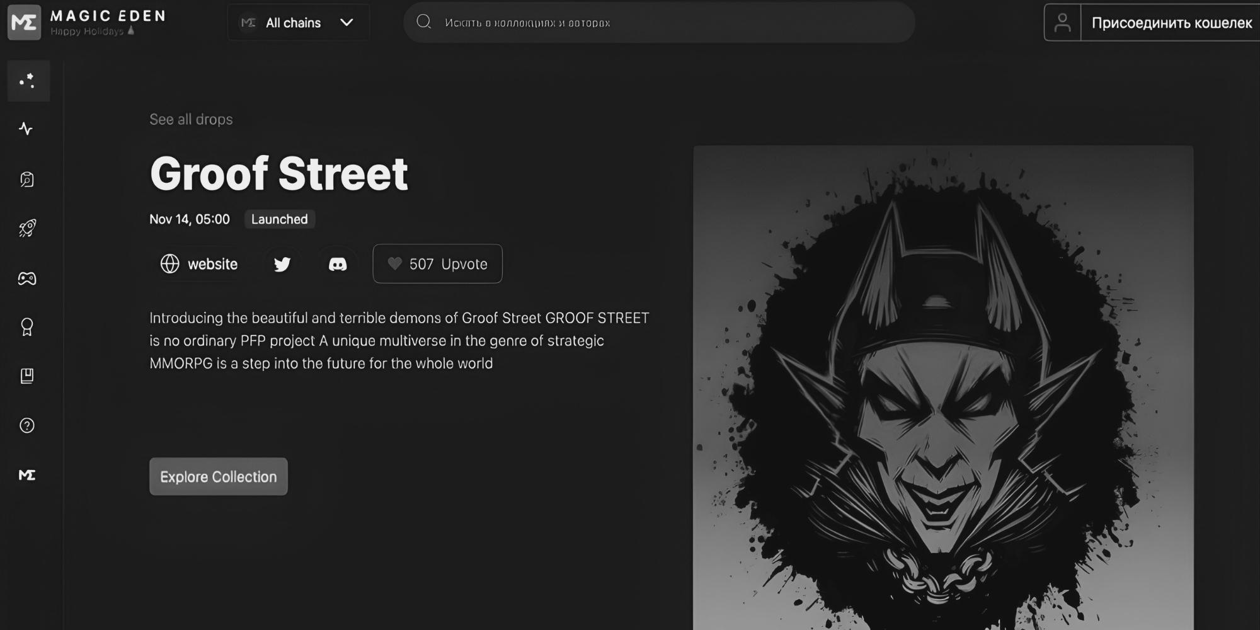Go back via See all drops
Image resolution: width=1260 pixels, height=630 pixels.
[191, 119]
